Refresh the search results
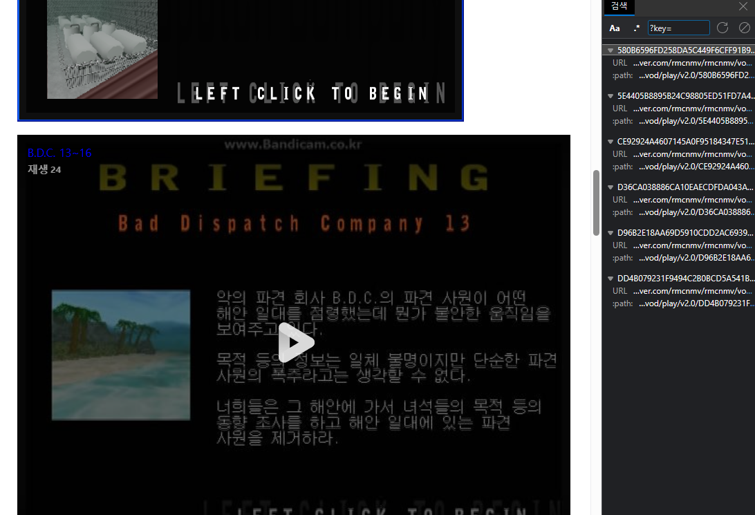Viewport: 755px width, 515px height. [x=723, y=28]
